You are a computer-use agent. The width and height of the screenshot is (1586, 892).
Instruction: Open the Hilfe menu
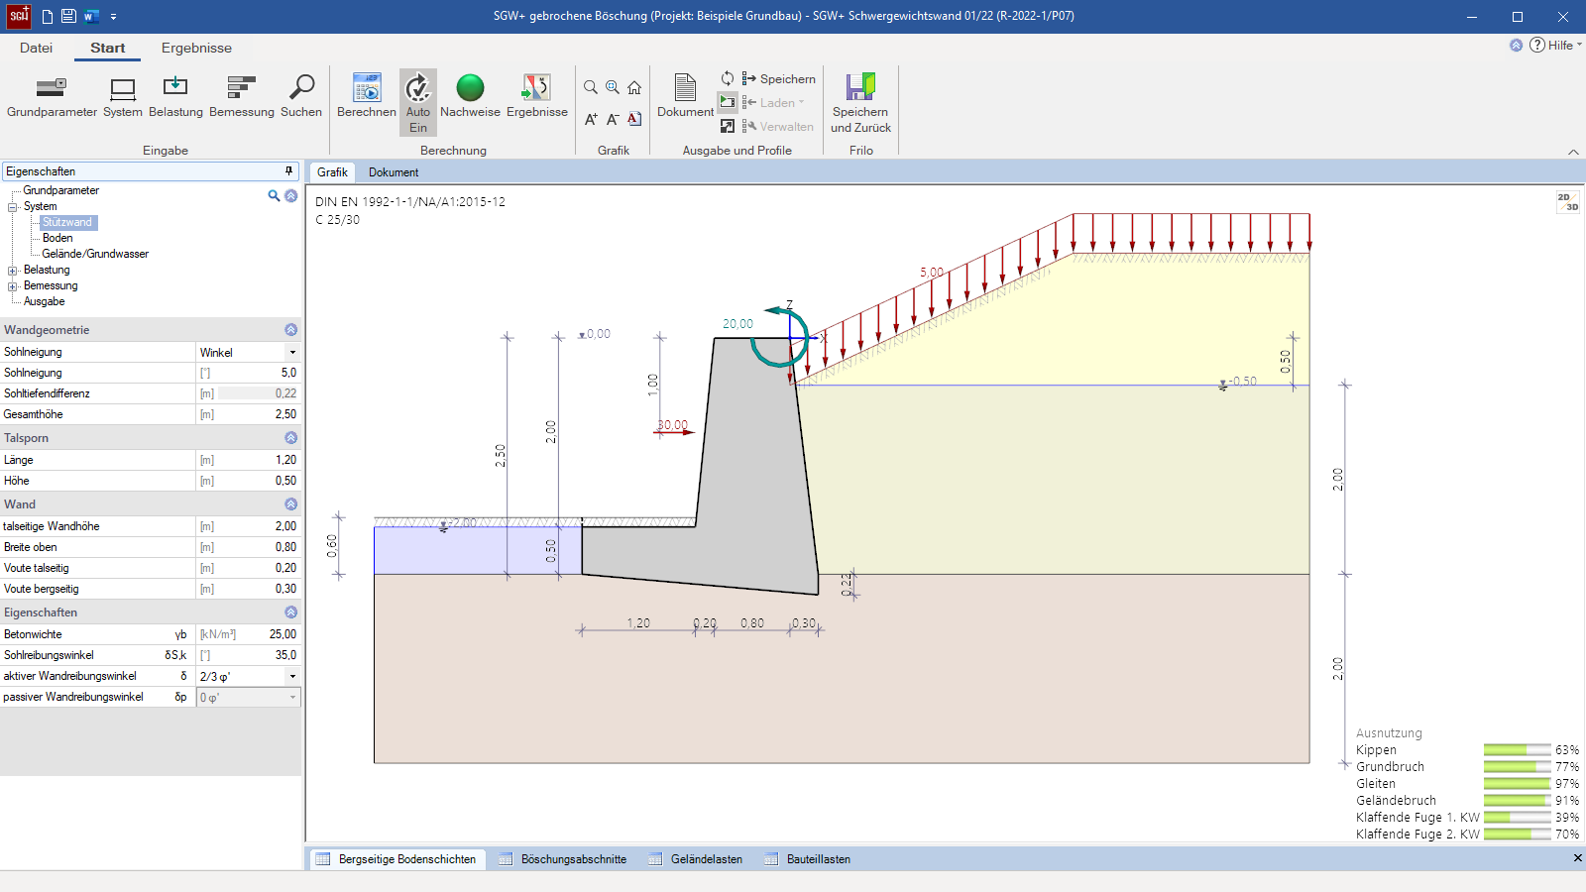point(1556,45)
